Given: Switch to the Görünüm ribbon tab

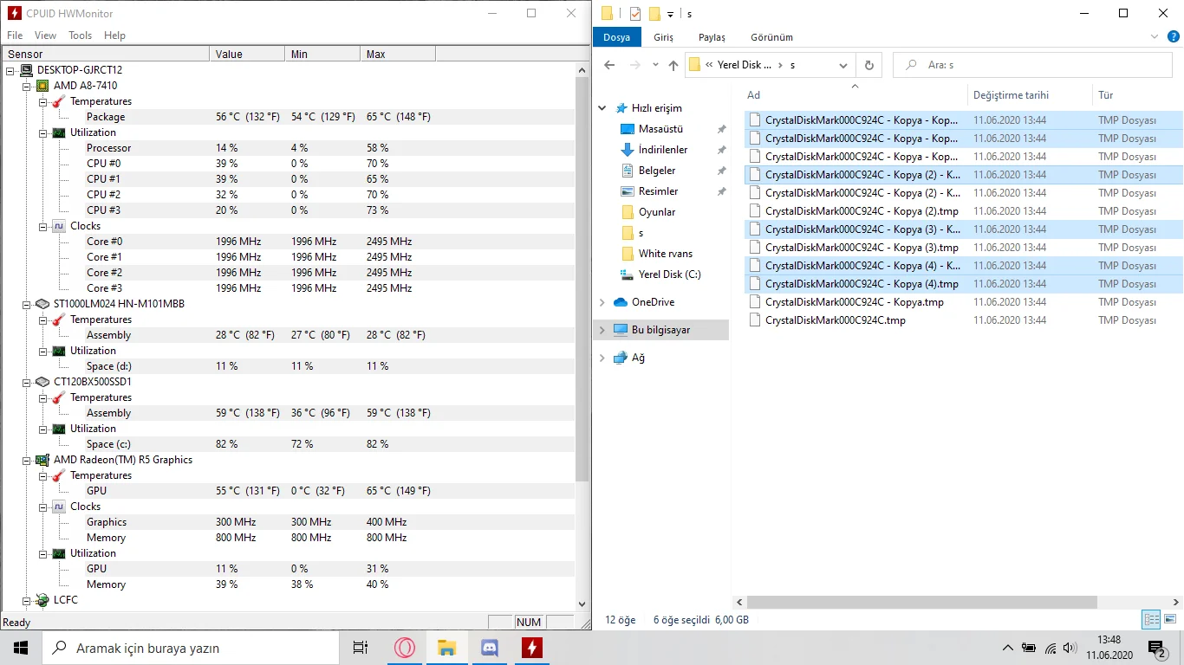Looking at the screenshot, I should pos(771,37).
